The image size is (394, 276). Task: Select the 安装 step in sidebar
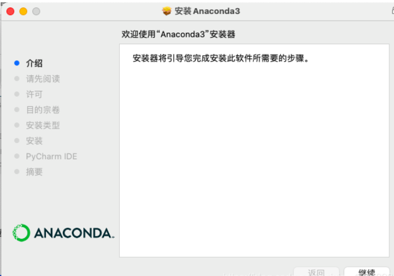[34, 141]
